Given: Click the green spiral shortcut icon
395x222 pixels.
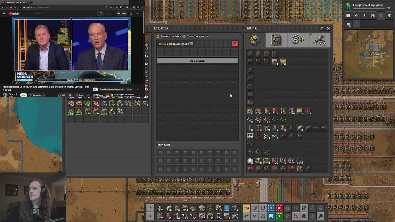Looking at the screenshot, I should [x=304, y=208].
